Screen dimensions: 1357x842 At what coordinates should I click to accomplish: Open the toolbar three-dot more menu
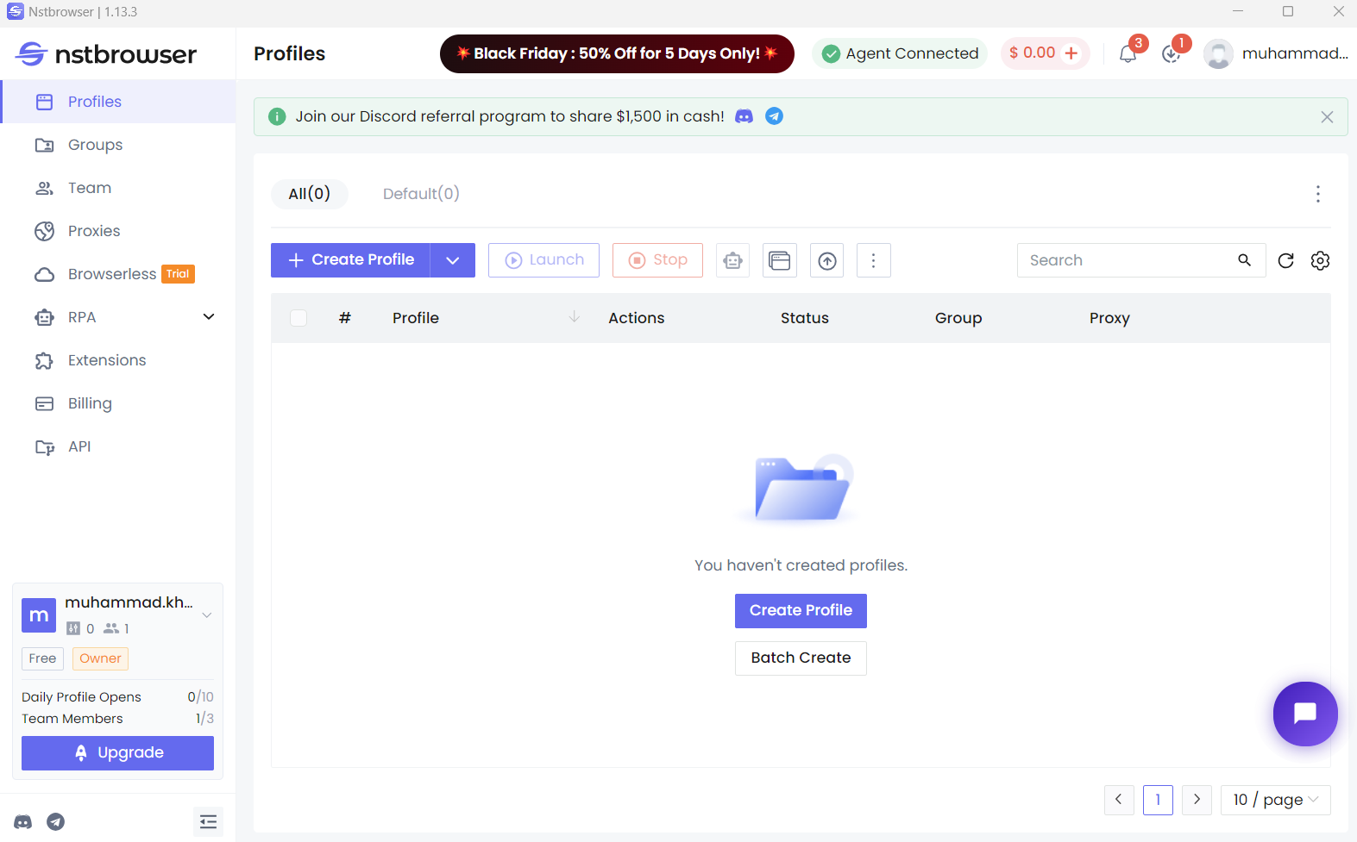pyautogui.click(x=874, y=260)
